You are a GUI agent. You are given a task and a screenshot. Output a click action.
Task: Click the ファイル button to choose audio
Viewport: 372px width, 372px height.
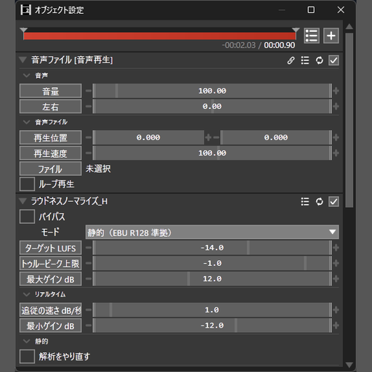tap(50, 169)
